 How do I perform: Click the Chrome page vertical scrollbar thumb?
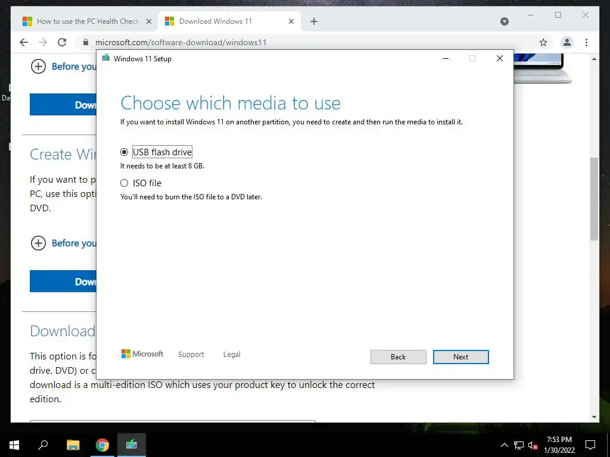(594, 199)
